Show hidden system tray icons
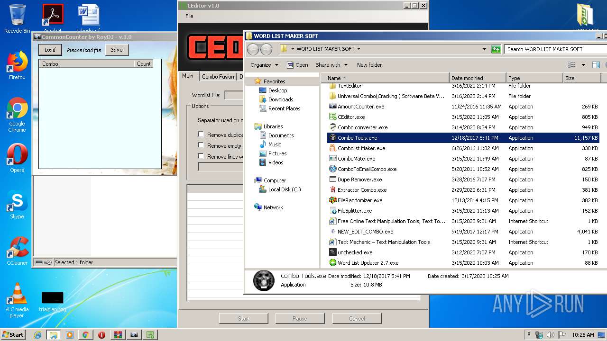 (529, 335)
